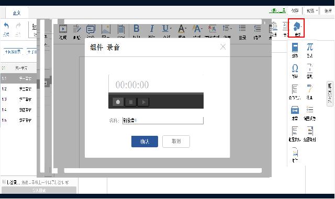This screenshot has width=335, height=199.
Task: Open the top-right dropdown with small arrow
Action: 312,10
